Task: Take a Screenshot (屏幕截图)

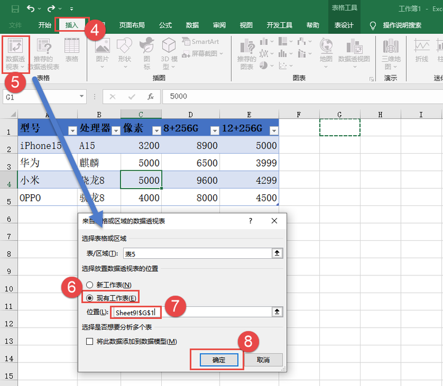Action: pyautogui.click(x=202, y=53)
